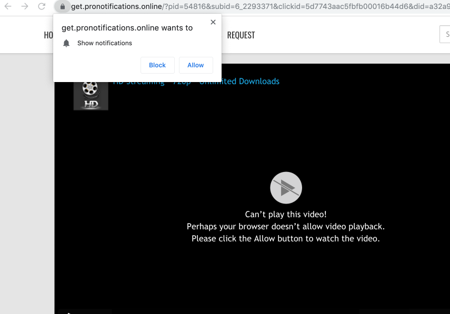The image size is (450, 314).
Task: Click the search field at the right edge
Action: [x=445, y=35]
